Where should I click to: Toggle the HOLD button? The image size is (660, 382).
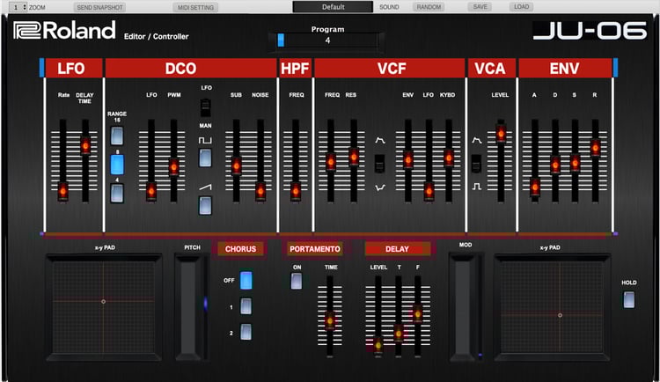click(629, 300)
